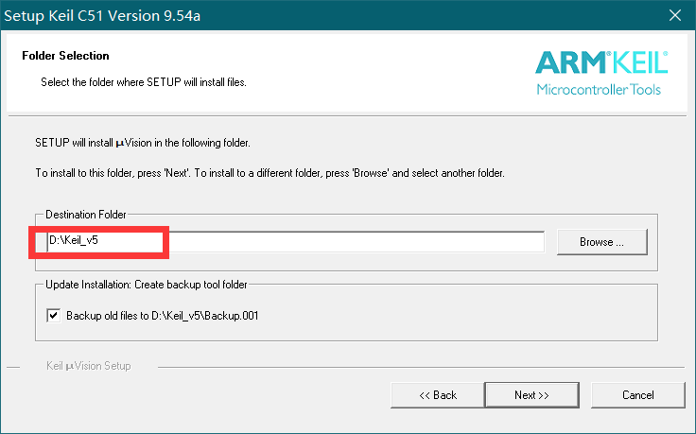Cancel the Keil C51 setup
Image resolution: width=696 pixels, height=434 pixels.
(x=638, y=395)
